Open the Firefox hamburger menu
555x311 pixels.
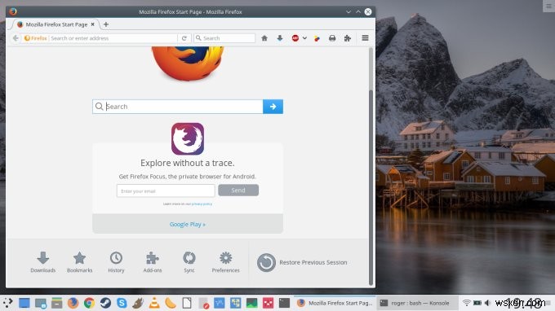click(366, 37)
